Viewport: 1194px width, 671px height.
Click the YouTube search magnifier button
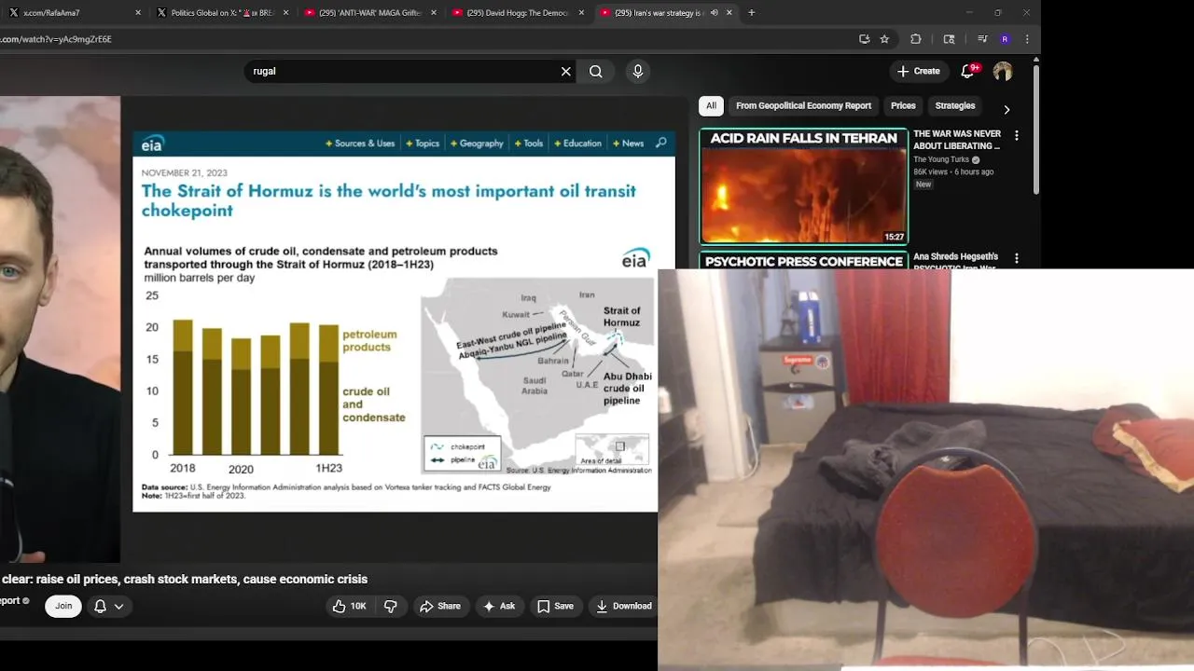pos(596,72)
